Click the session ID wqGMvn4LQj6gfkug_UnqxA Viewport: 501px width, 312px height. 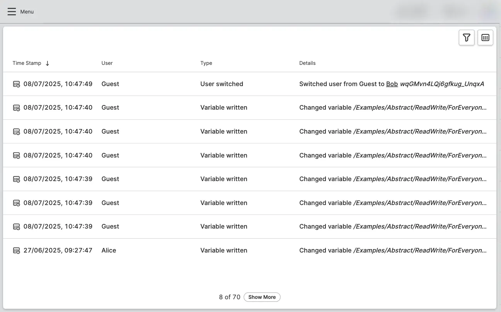click(442, 84)
